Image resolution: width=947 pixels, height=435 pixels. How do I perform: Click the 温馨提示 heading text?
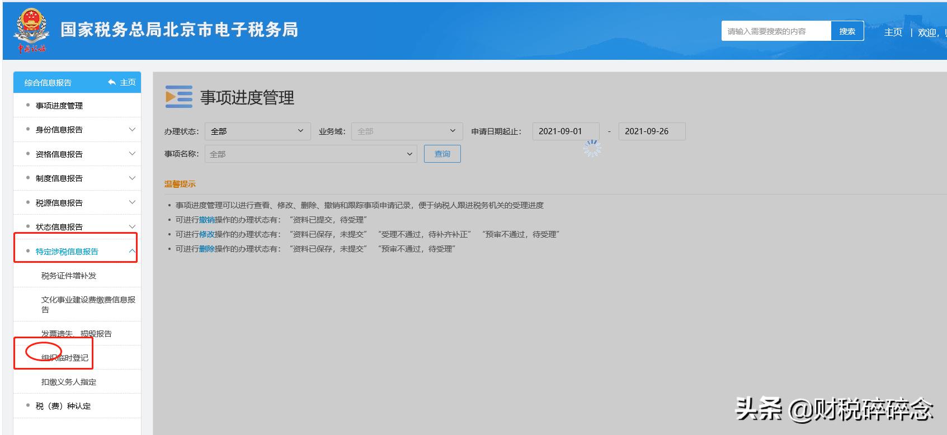point(180,184)
